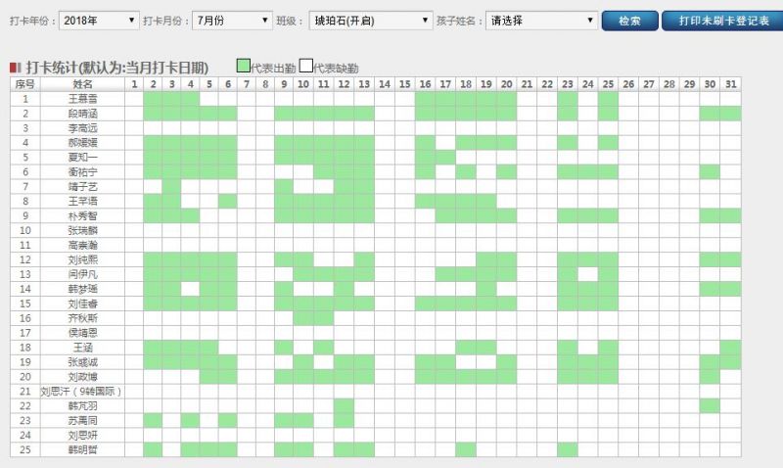
Task: Select day 1 column header
Action: pos(134,84)
